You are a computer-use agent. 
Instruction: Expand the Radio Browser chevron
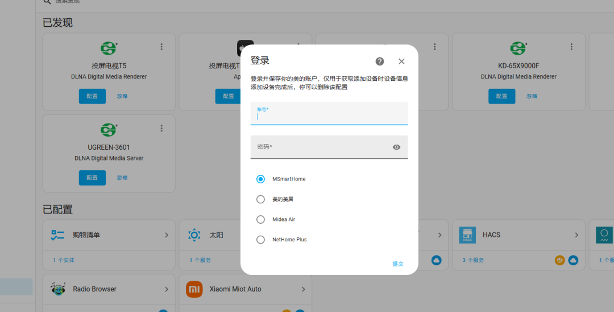(x=167, y=289)
